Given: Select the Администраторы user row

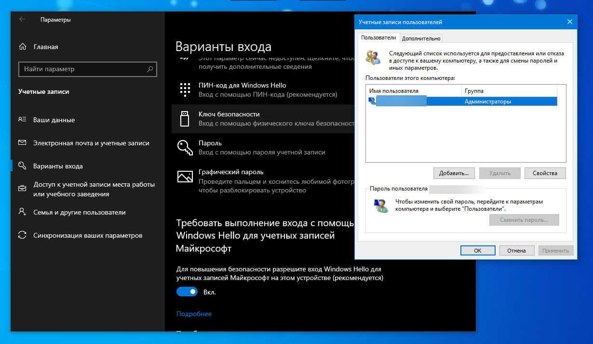Looking at the screenshot, I should 487,102.
